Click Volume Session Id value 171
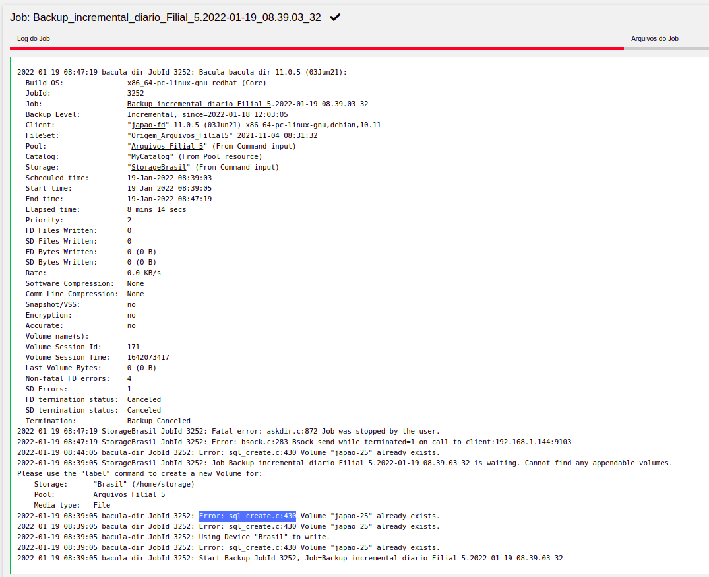The image size is (709, 577). click(x=133, y=347)
